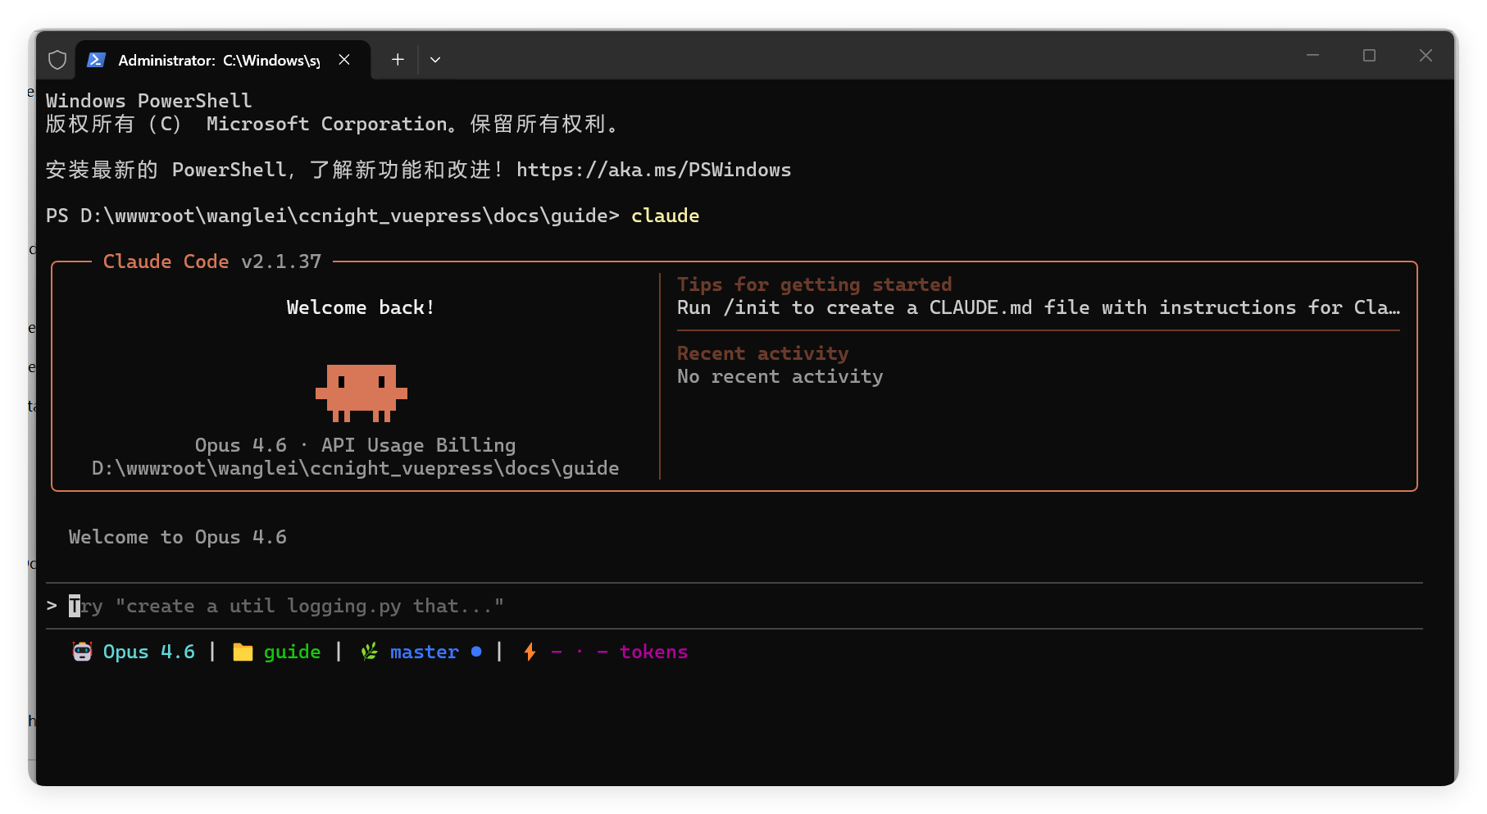Screen dimensions: 1487x814
Task: Click the "claude" command on the prompt line
Action: point(666,216)
